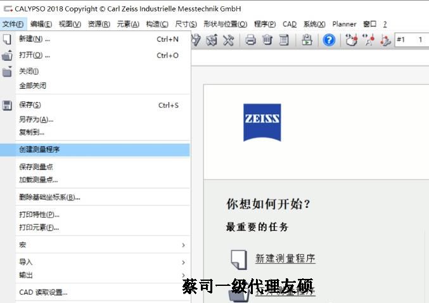Open the 编辑(E) menu
Screen dimensions: 429x303
[41, 24]
